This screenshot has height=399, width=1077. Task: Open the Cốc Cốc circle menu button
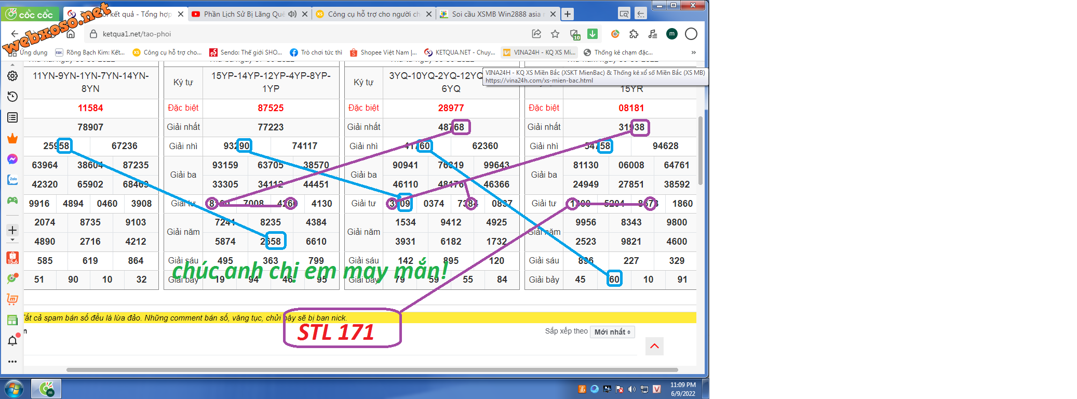click(691, 34)
